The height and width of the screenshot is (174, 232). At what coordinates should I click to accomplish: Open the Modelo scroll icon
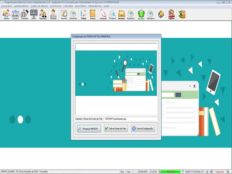tap(93, 14)
